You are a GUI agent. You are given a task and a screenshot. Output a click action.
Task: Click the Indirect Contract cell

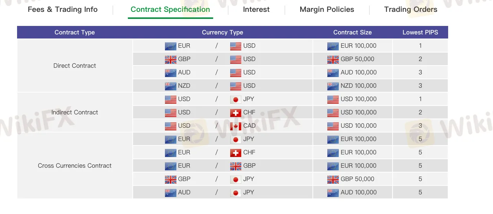click(75, 112)
